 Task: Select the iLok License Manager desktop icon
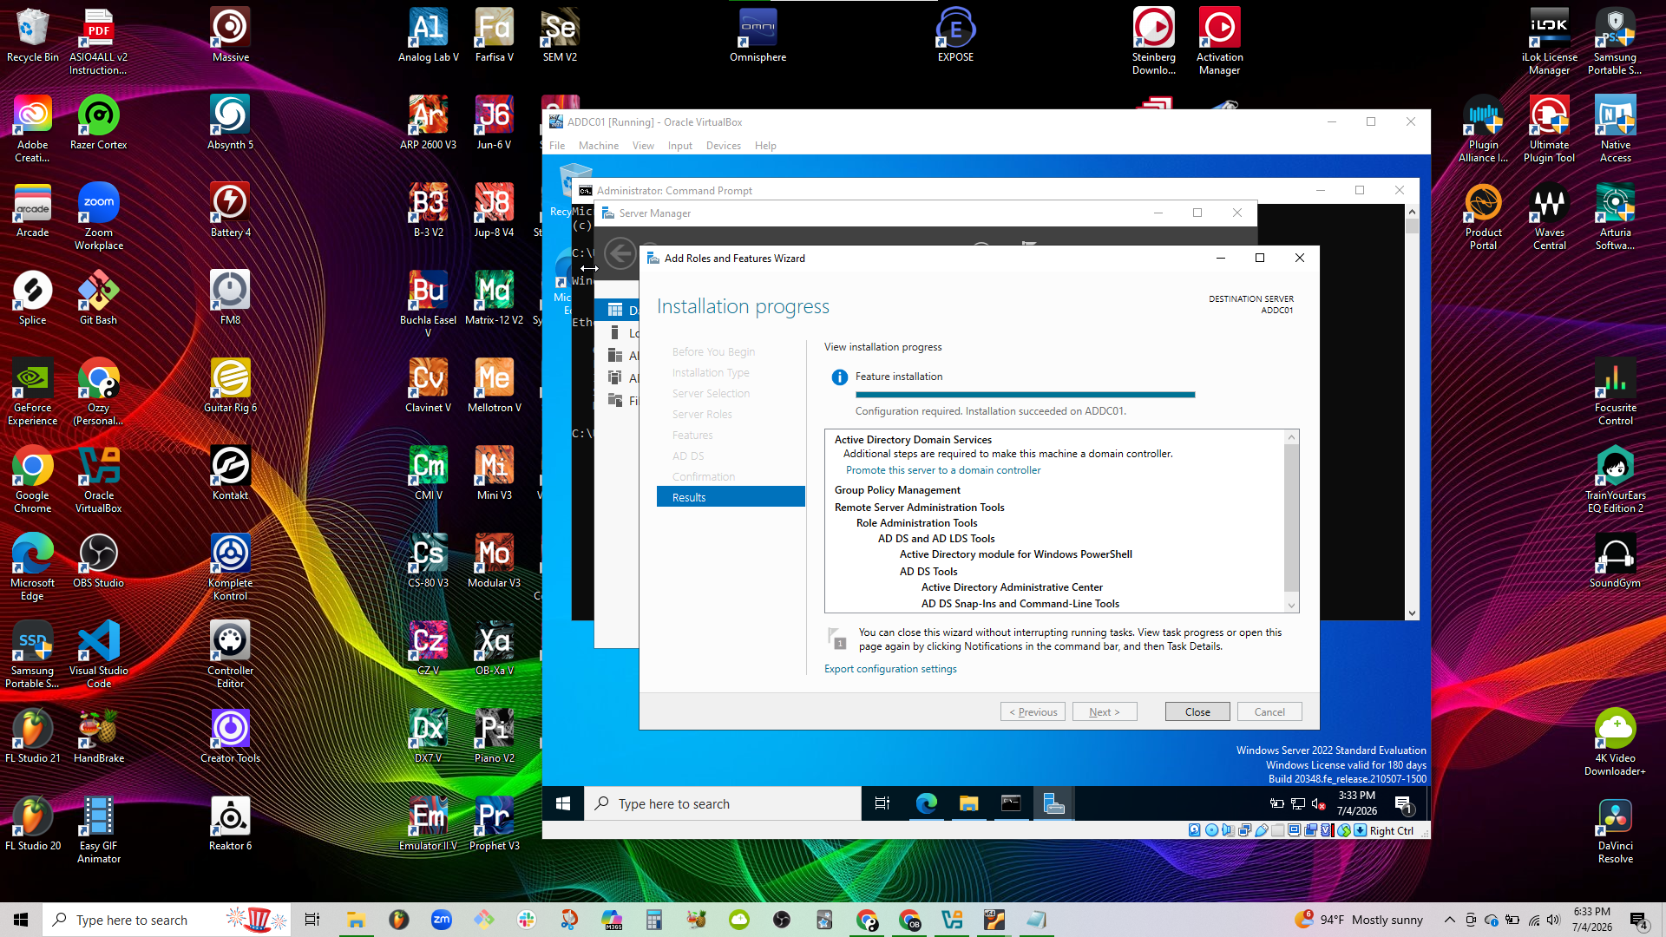[x=1550, y=42]
